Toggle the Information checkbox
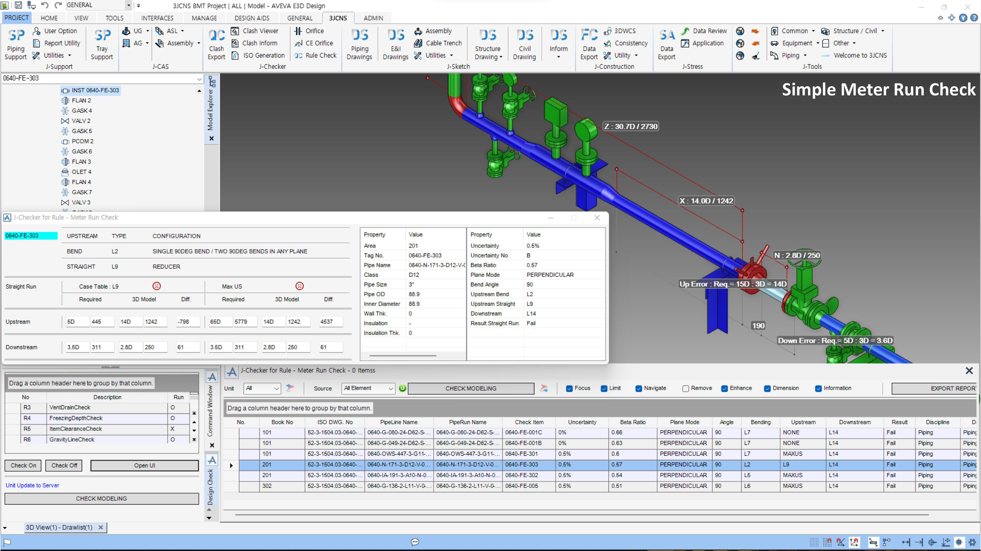The height and width of the screenshot is (551, 981). coord(818,388)
